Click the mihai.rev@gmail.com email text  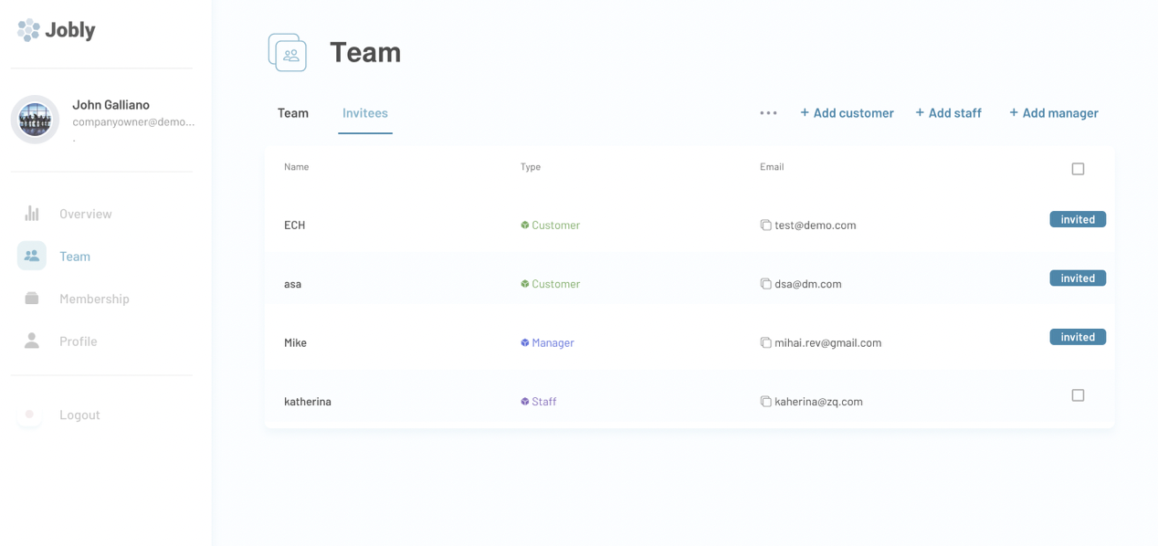tap(828, 343)
